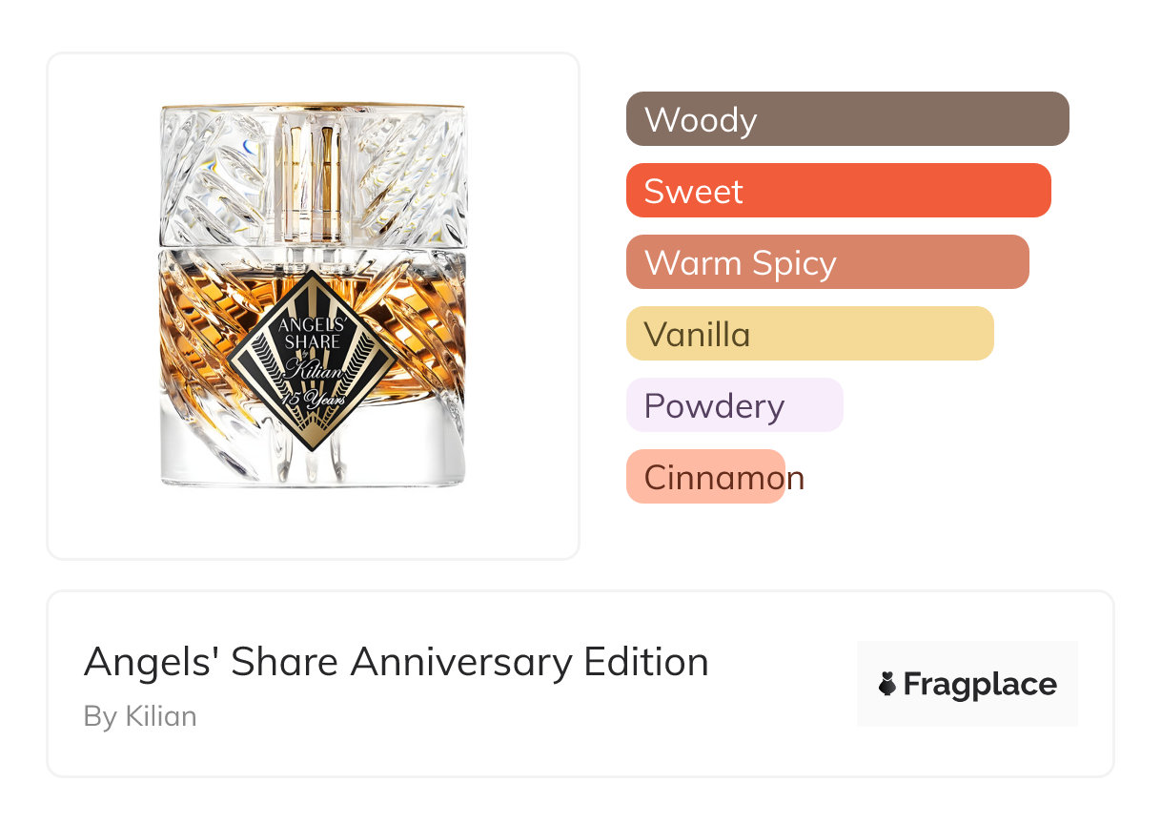Open the Angels' Share Anniversary Edition title
Viewport: 1161px width, 824px height.
(396, 662)
